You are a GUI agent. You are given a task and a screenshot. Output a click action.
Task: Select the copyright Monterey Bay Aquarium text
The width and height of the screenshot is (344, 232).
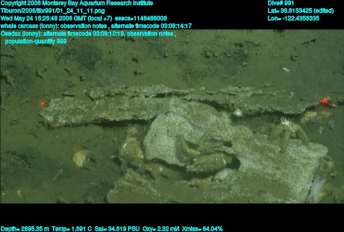[x=76, y=3]
